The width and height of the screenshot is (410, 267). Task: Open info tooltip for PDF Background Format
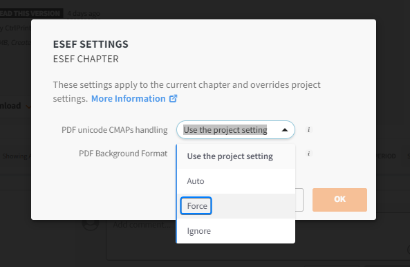[x=308, y=154]
